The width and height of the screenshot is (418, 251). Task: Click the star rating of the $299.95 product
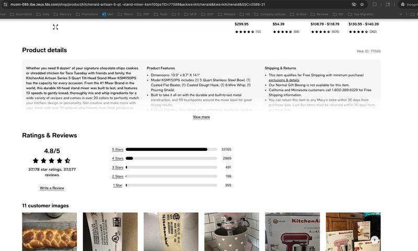[245, 32]
